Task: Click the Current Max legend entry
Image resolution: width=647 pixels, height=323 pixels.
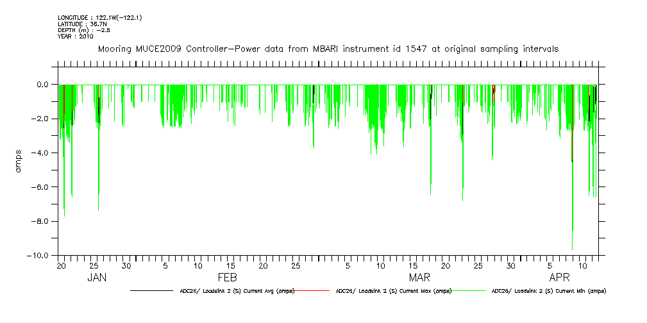Action: [394, 291]
